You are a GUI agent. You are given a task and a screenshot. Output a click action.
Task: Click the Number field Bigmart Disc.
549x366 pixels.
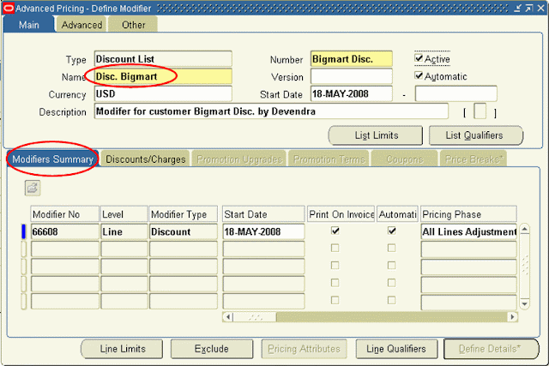pos(352,59)
